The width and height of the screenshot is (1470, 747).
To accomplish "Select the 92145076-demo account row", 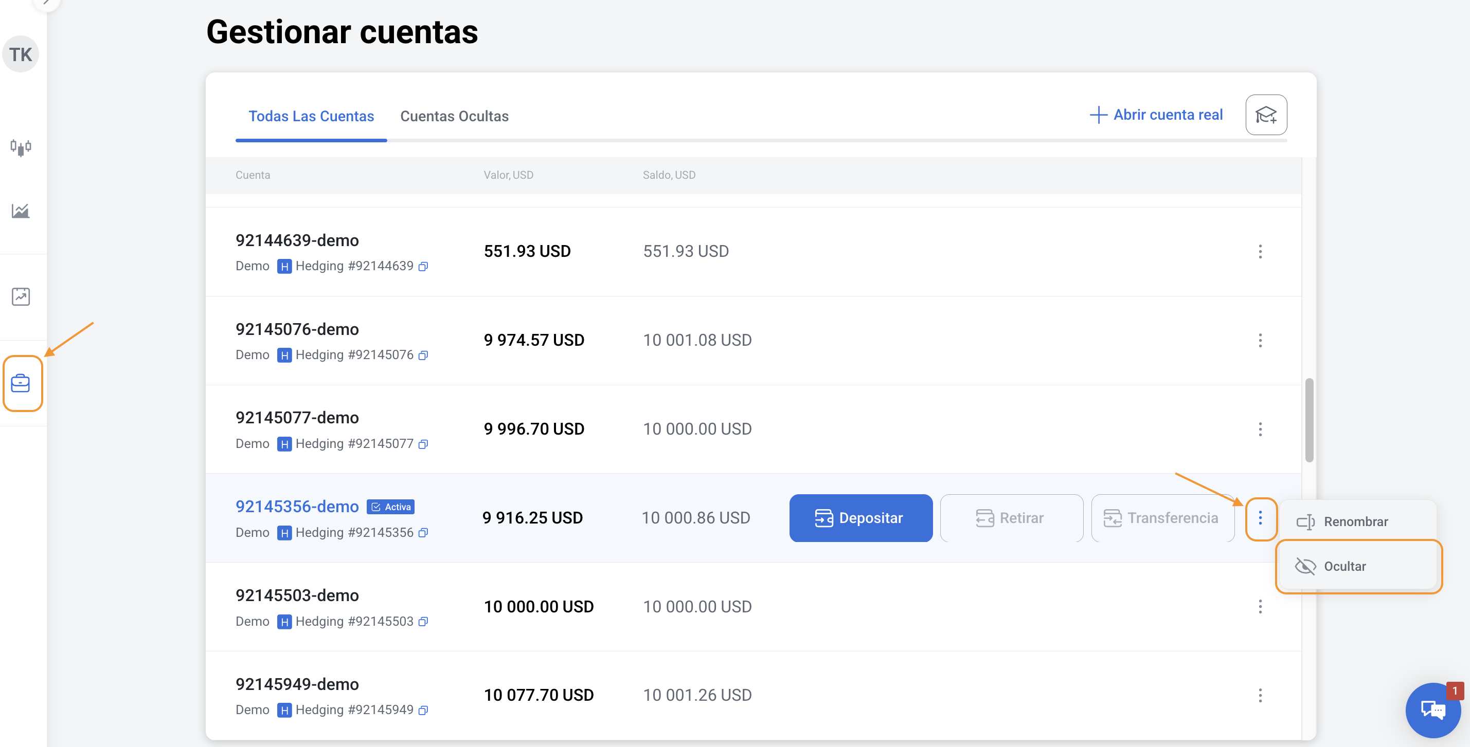I will (x=297, y=329).
